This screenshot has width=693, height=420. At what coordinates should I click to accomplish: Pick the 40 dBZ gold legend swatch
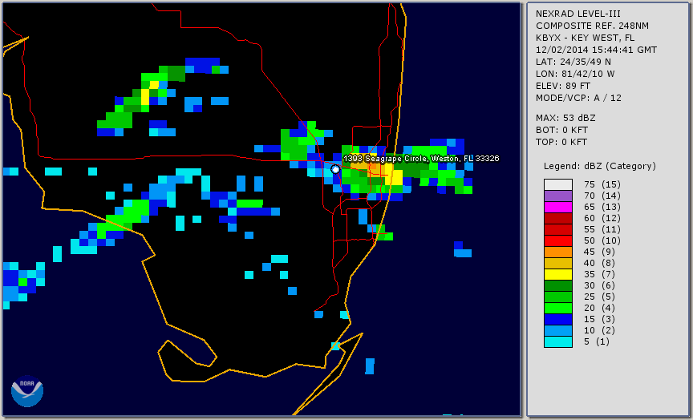(x=558, y=263)
